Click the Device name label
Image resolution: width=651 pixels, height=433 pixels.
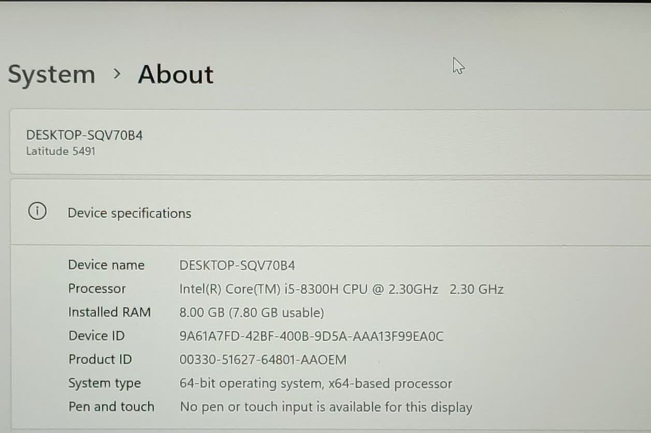(x=106, y=265)
